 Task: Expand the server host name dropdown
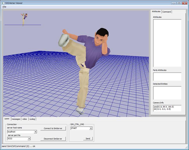coord(35,132)
